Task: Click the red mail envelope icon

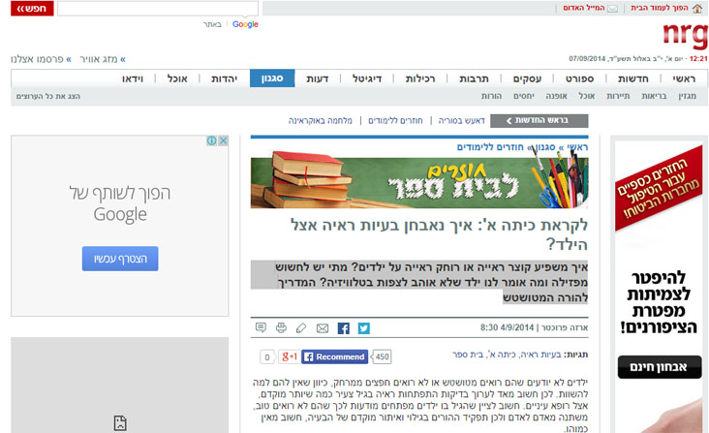Action: click(613, 9)
